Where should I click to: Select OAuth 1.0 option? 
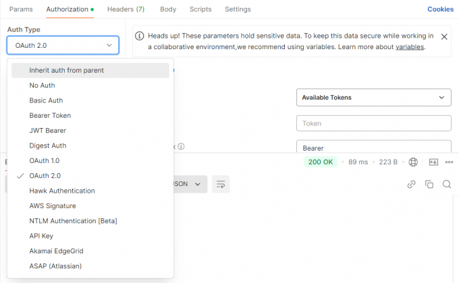[x=90, y=161]
